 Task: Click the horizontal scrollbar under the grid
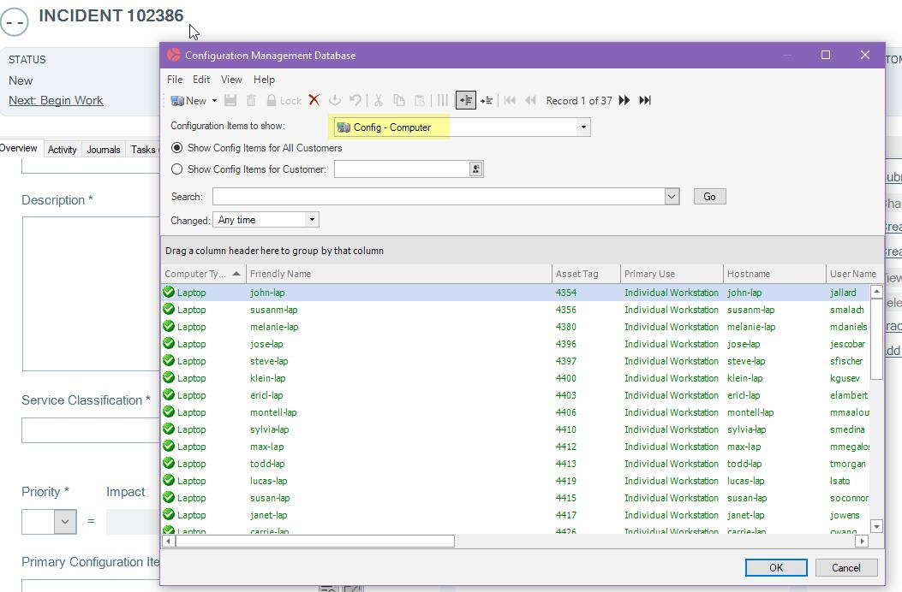(x=314, y=541)
